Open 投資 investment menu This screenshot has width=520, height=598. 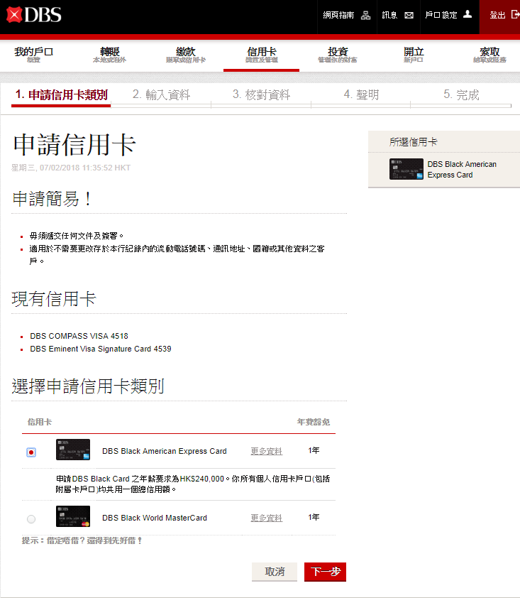coord(338,55)
